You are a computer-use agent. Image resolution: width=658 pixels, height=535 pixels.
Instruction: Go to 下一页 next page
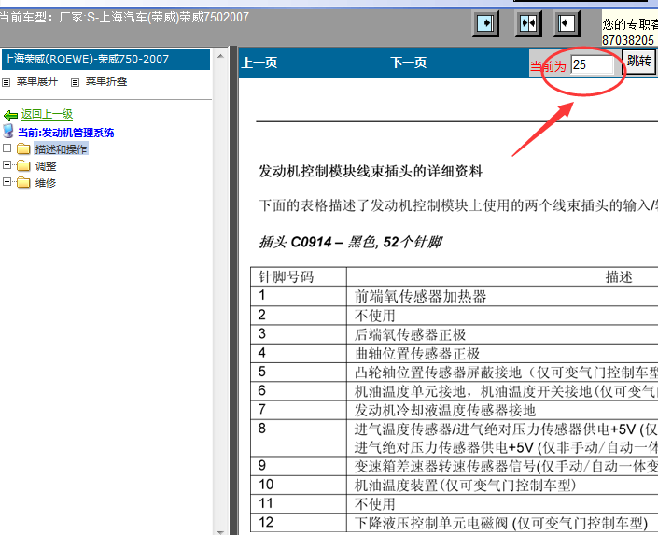click(x=409, y=63)
